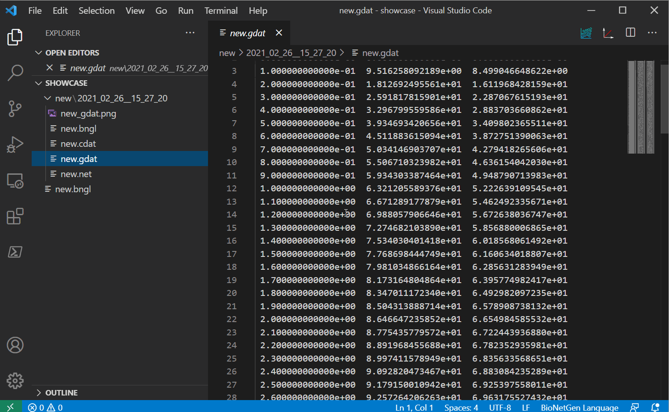Viewport: 669px width, 412px height.
Task: Collapse the Open Editors section
Action: [120, 53]
